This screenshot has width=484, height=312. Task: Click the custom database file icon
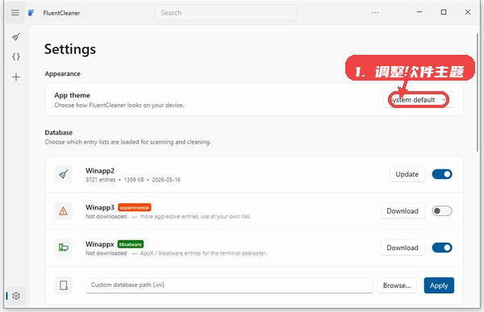pos(64,285)
